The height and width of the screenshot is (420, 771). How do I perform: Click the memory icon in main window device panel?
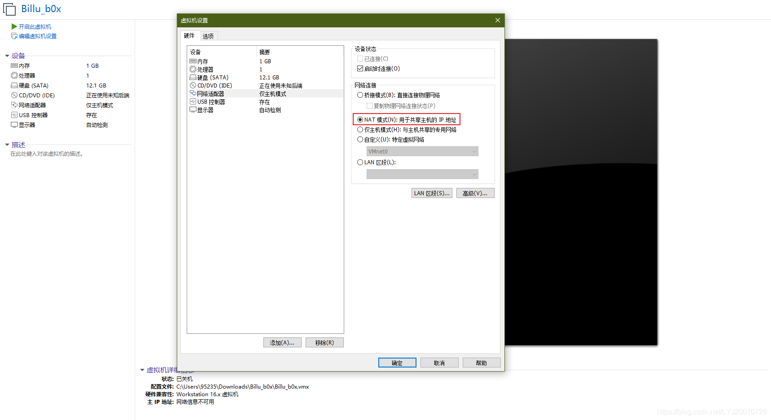click(x=14, y=66)
